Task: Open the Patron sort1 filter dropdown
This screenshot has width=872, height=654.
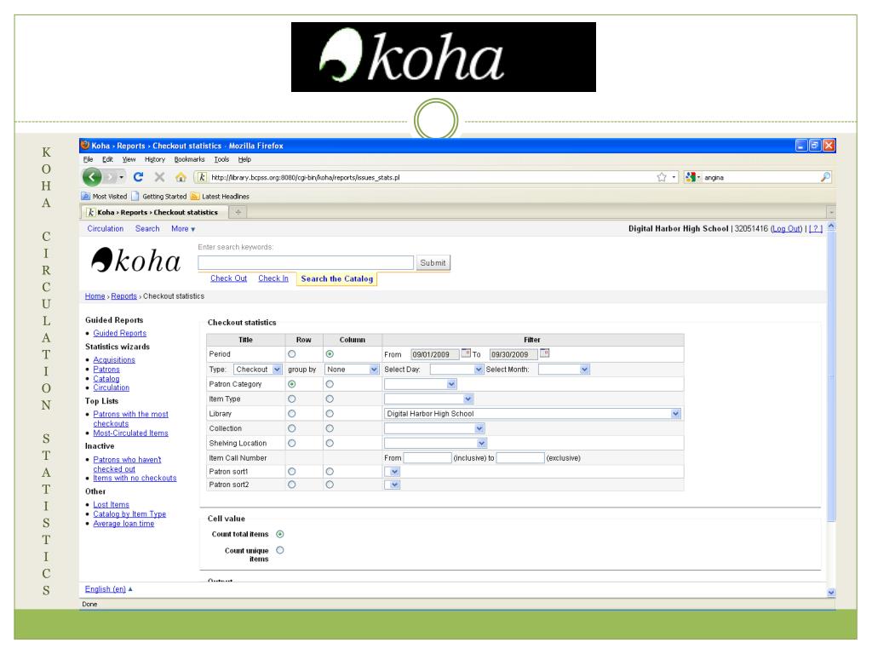Action: (392, 472)
